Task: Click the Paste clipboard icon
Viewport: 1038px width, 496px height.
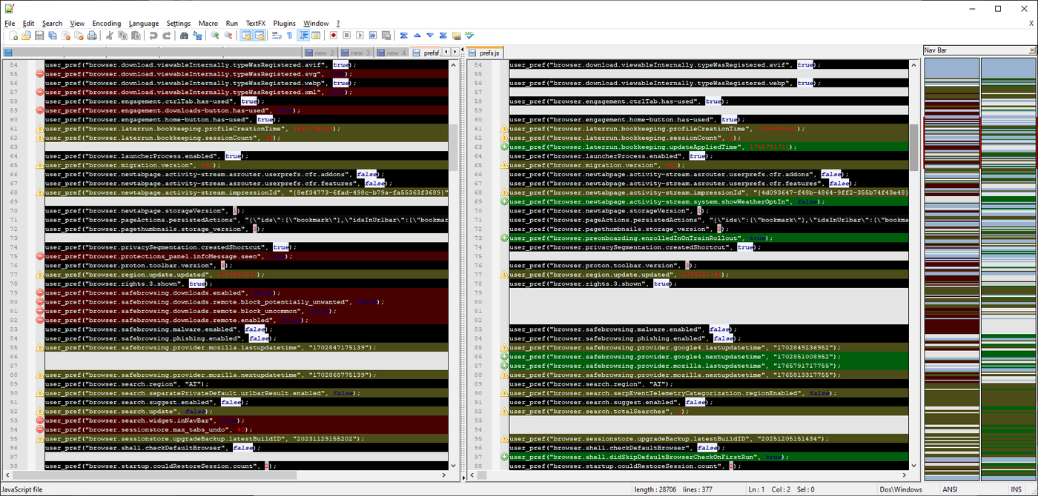Action: pyautogui.click(x=136, y=36)
